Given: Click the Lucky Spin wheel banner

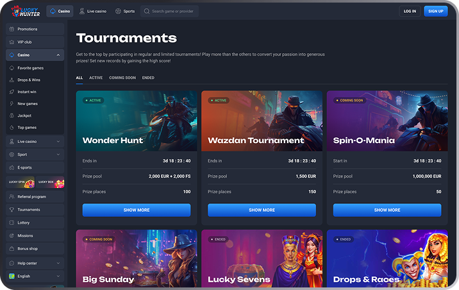Looking at the screenshot, I should point(21,182).
